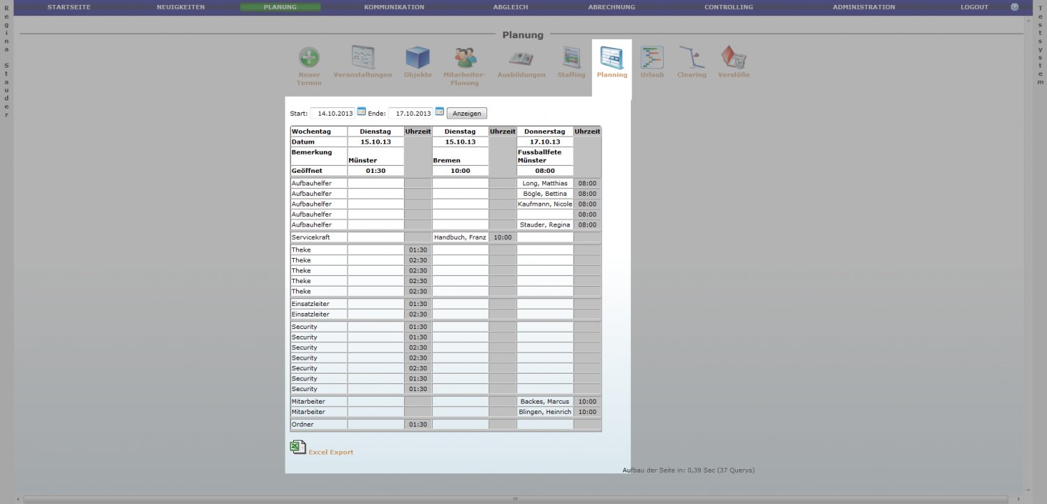The width and height of the screenshot is (1047, 504).
Task: Click the horizontal scrollbar at bottom
Action: (515, 499)
